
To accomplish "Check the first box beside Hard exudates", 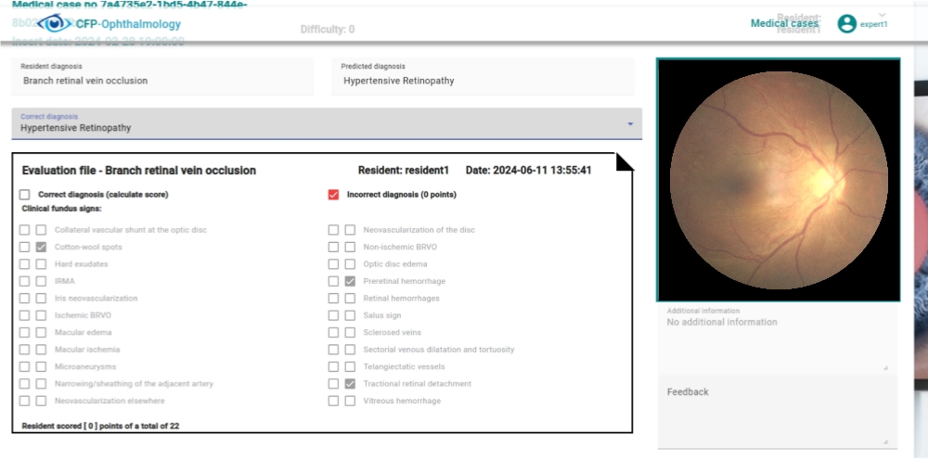I will (24, 264).
